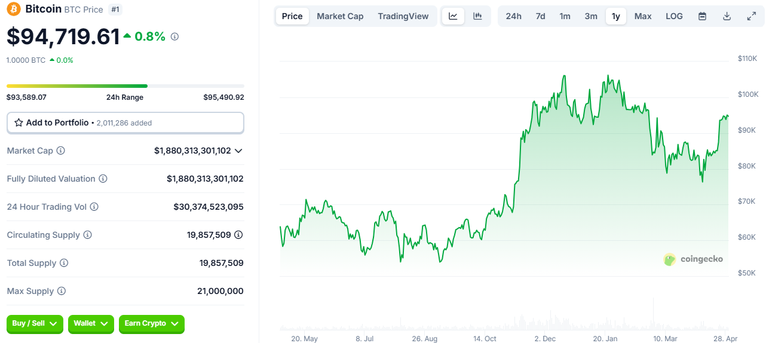Open the calendar date range picker

pos(703,16)
